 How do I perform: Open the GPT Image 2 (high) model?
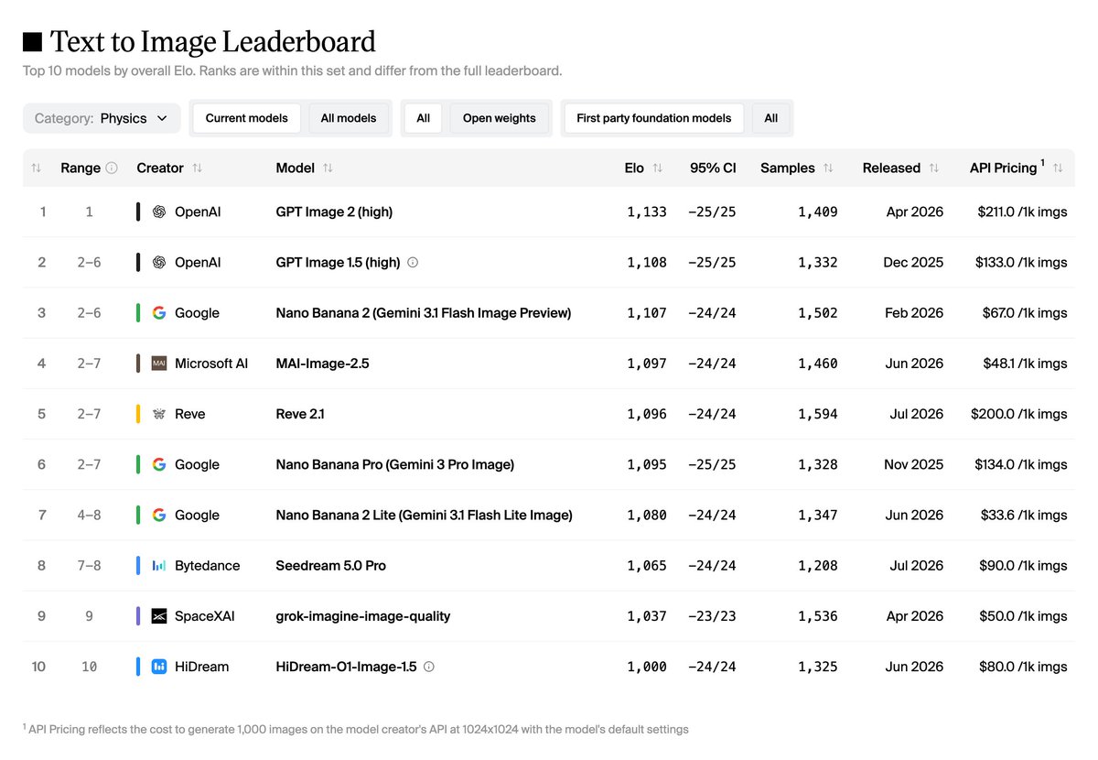pyautogui.click(x=334, y=212)
